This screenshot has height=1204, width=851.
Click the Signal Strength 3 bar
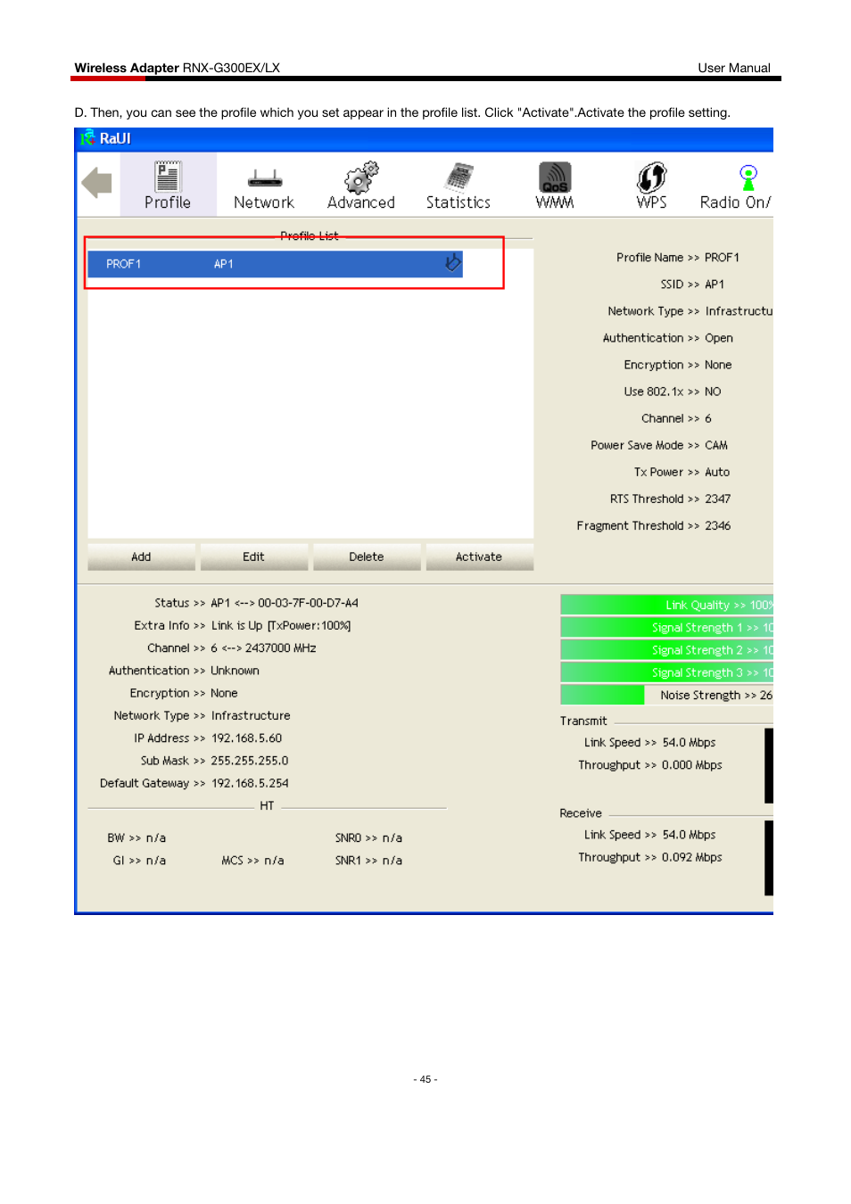pyautogui.click(x=666, y=672)
